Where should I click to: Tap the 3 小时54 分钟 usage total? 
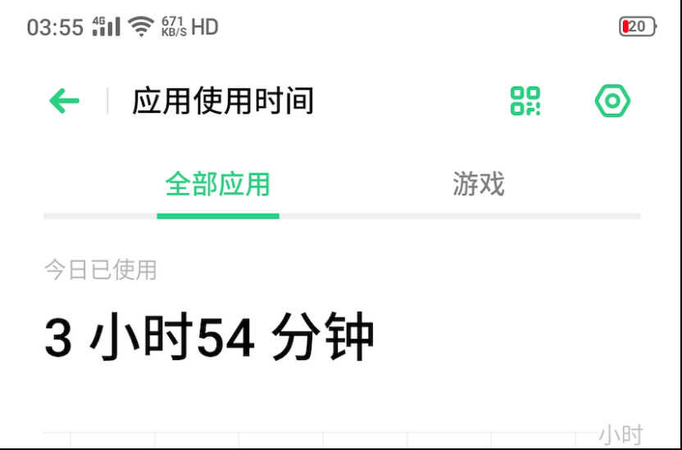209,337
